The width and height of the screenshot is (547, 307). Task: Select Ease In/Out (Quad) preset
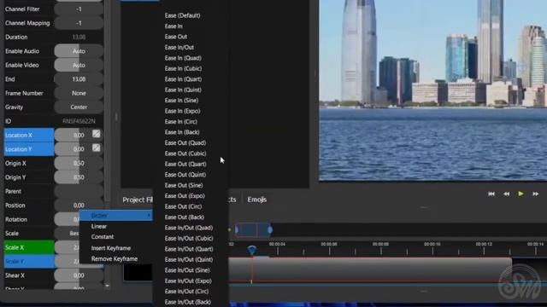[189, 228]
